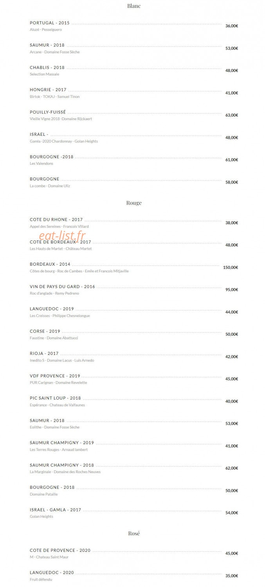Screen dimensions: 265x587
Task: Click the HONGRIE - 2017 wine title
Action: tap(48, 90)
